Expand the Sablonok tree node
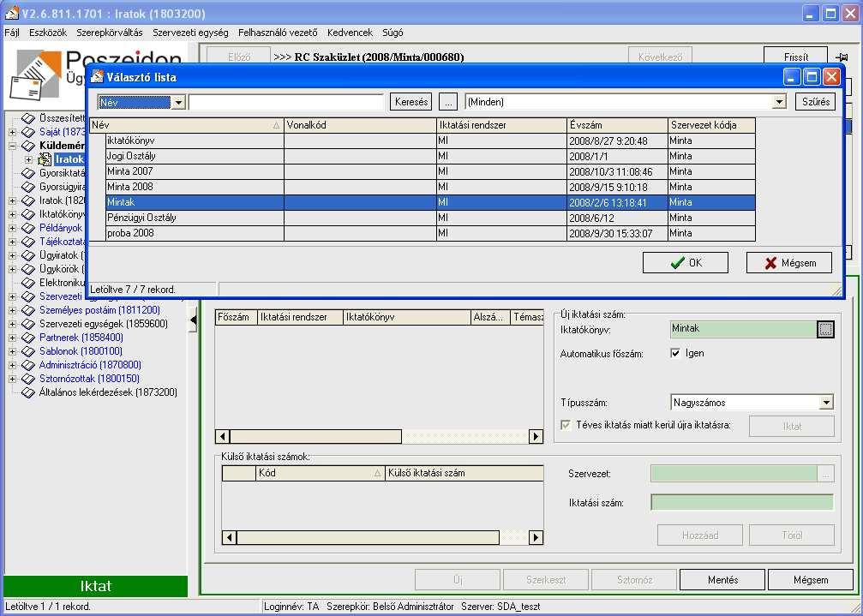 [13, 351]
